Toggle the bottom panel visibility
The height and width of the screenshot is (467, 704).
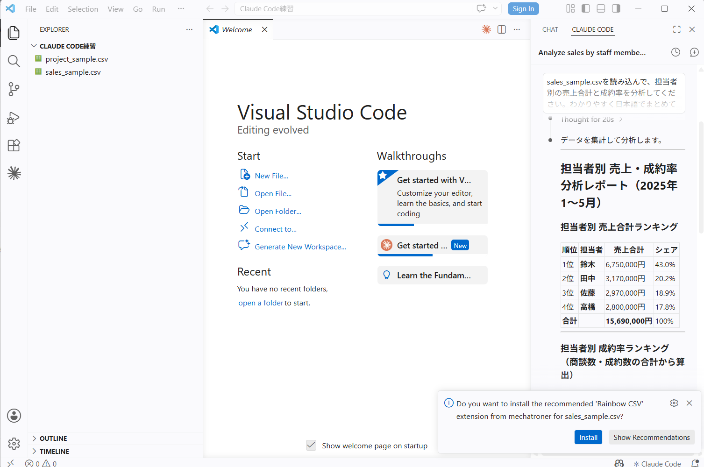pyautogui.click(x=601, y=8)
